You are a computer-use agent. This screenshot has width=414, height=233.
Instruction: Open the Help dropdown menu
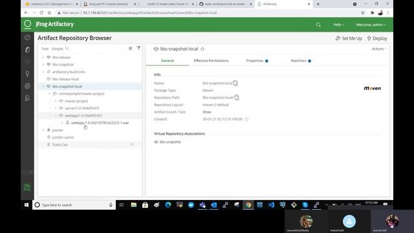point(338,25)
